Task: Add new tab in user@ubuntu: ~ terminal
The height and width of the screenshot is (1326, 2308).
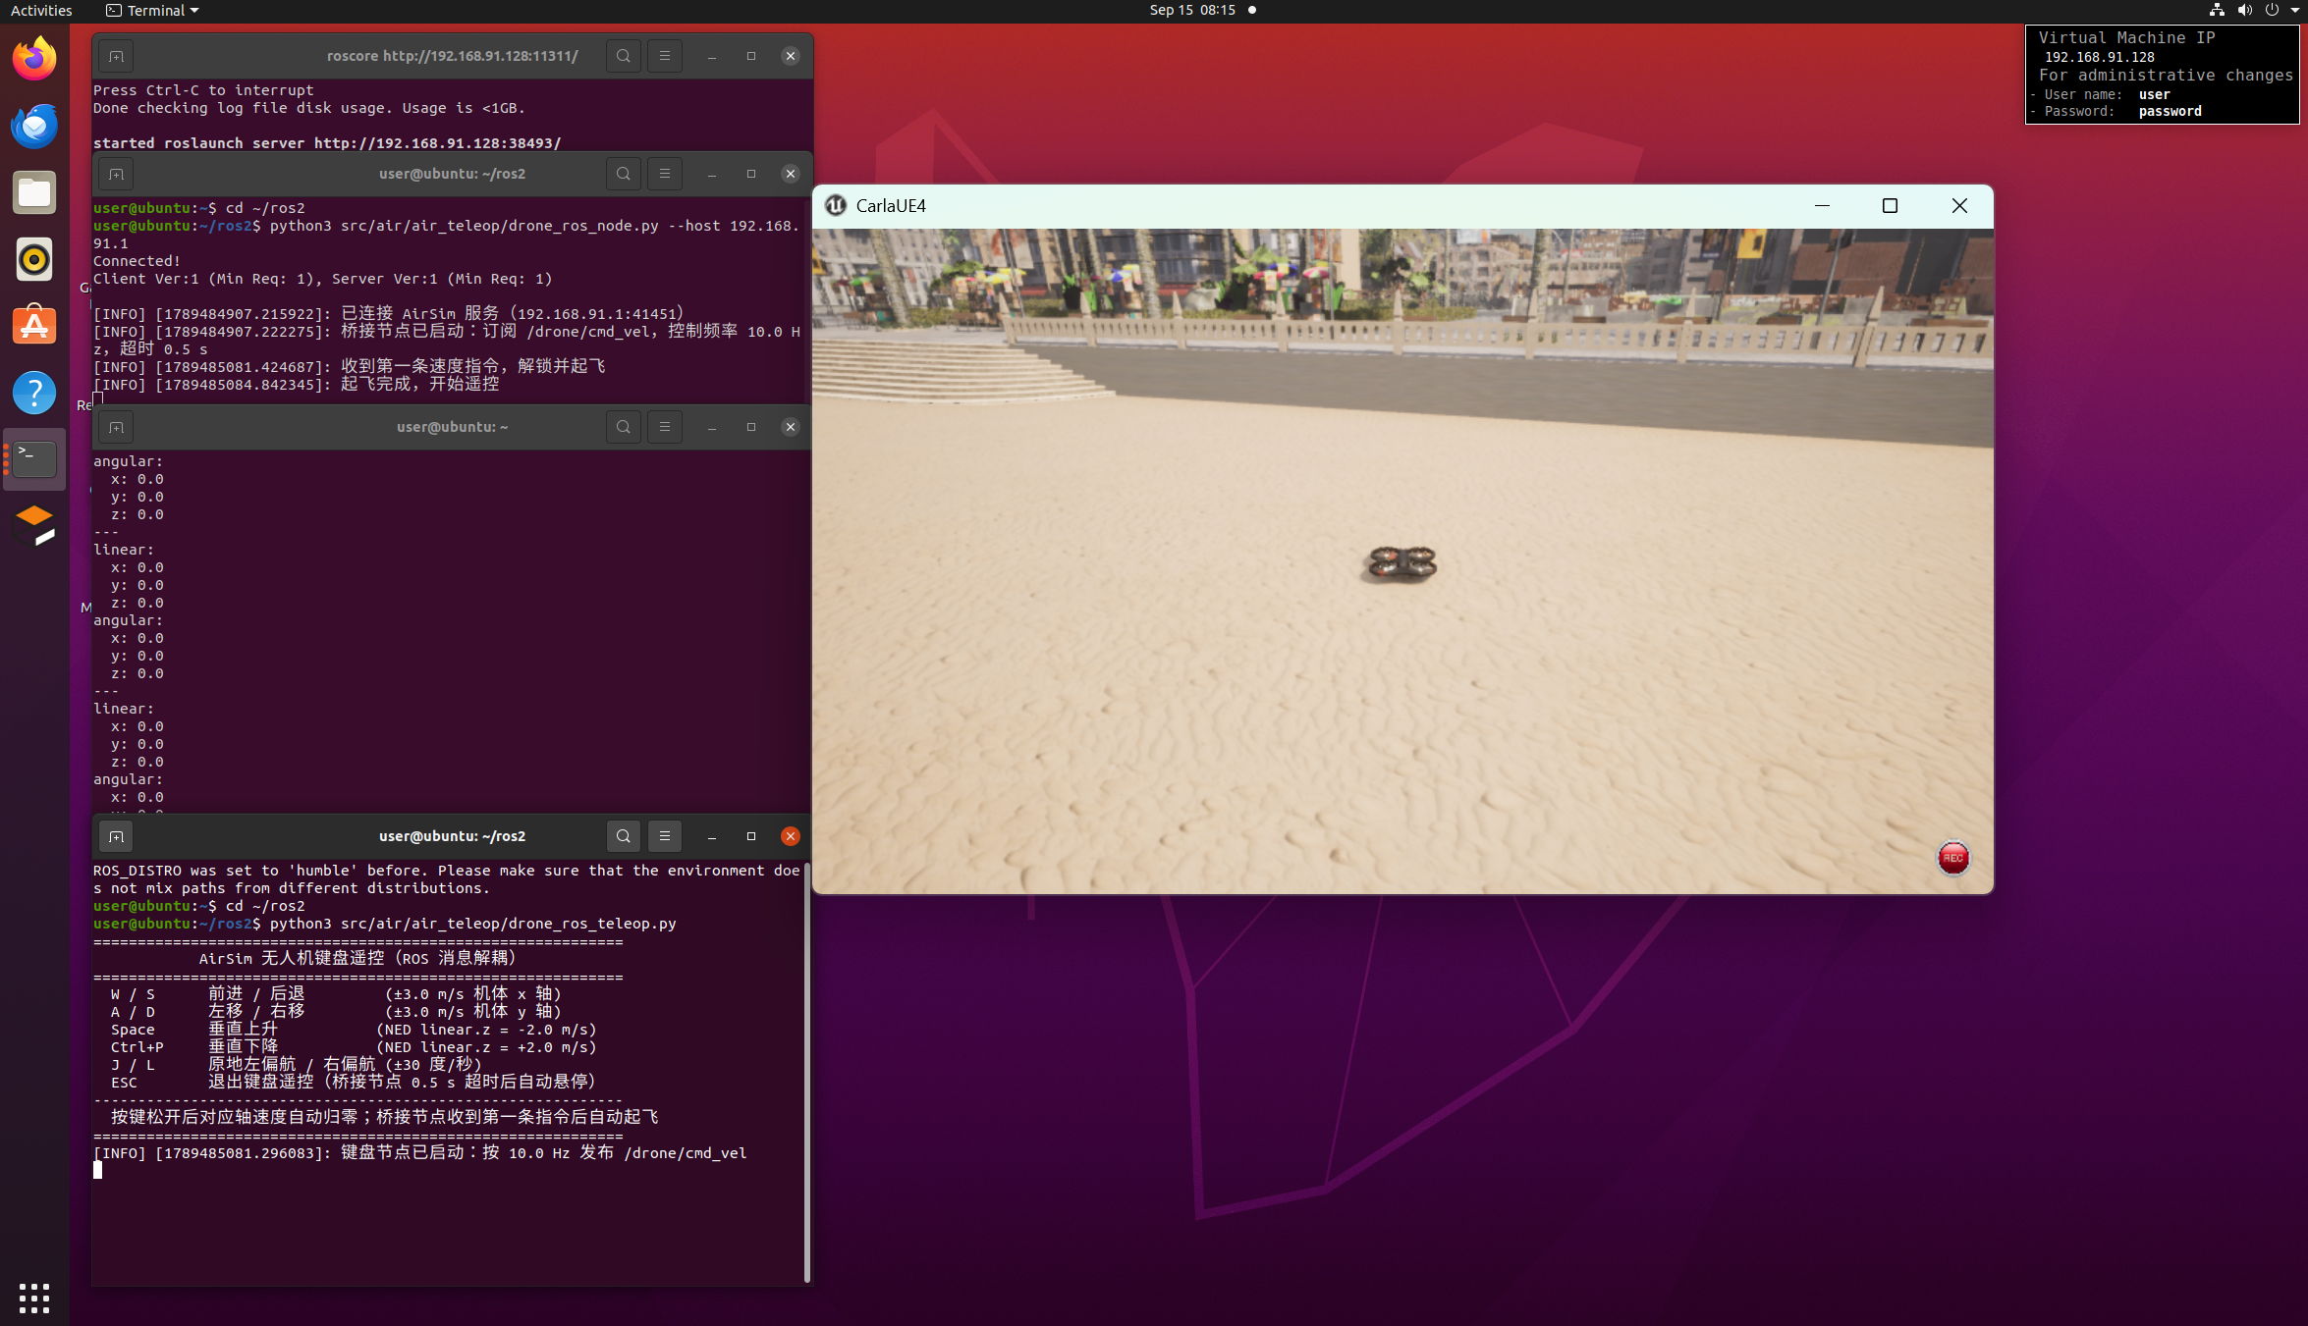Action: point(116,427)
